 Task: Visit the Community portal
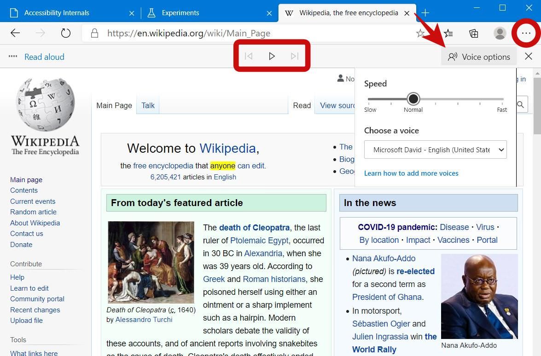coord(37,299)
